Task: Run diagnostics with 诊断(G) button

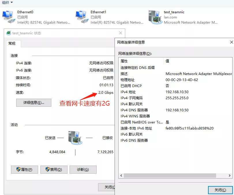Action: (x=83, y=170)
